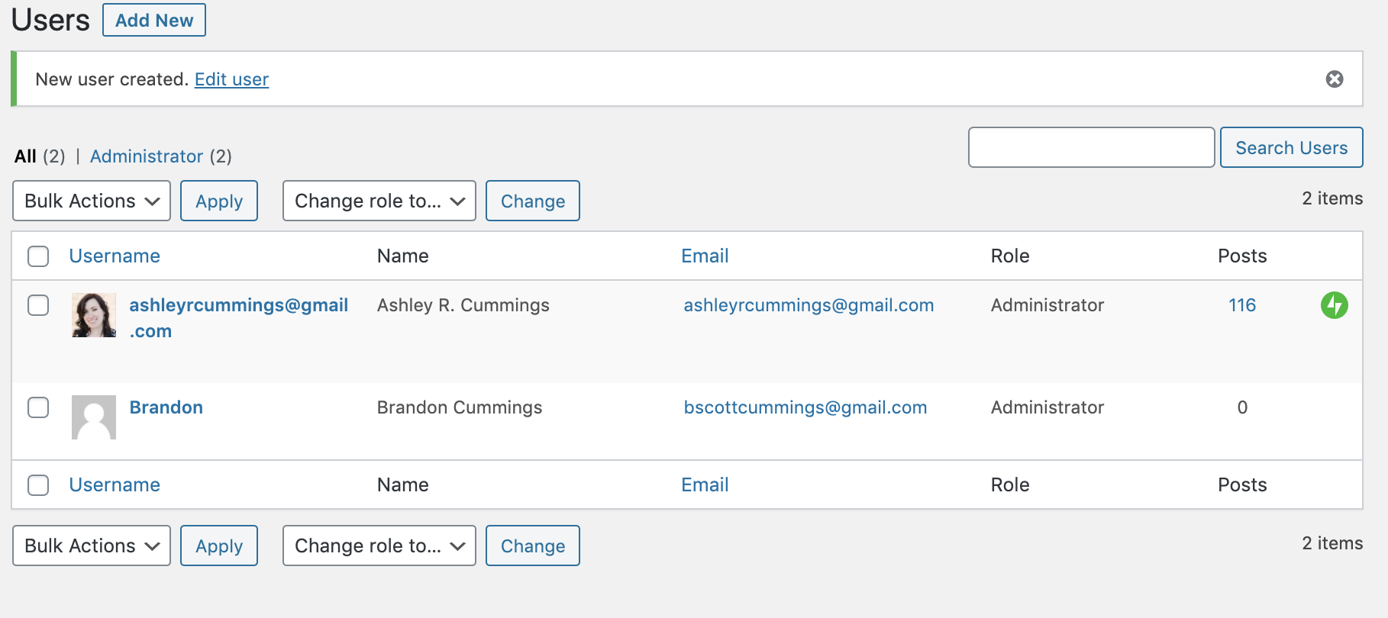Open the top 'Change role to…' dropdown
This screenshot has height=618, width=1388.
[379, 201]
